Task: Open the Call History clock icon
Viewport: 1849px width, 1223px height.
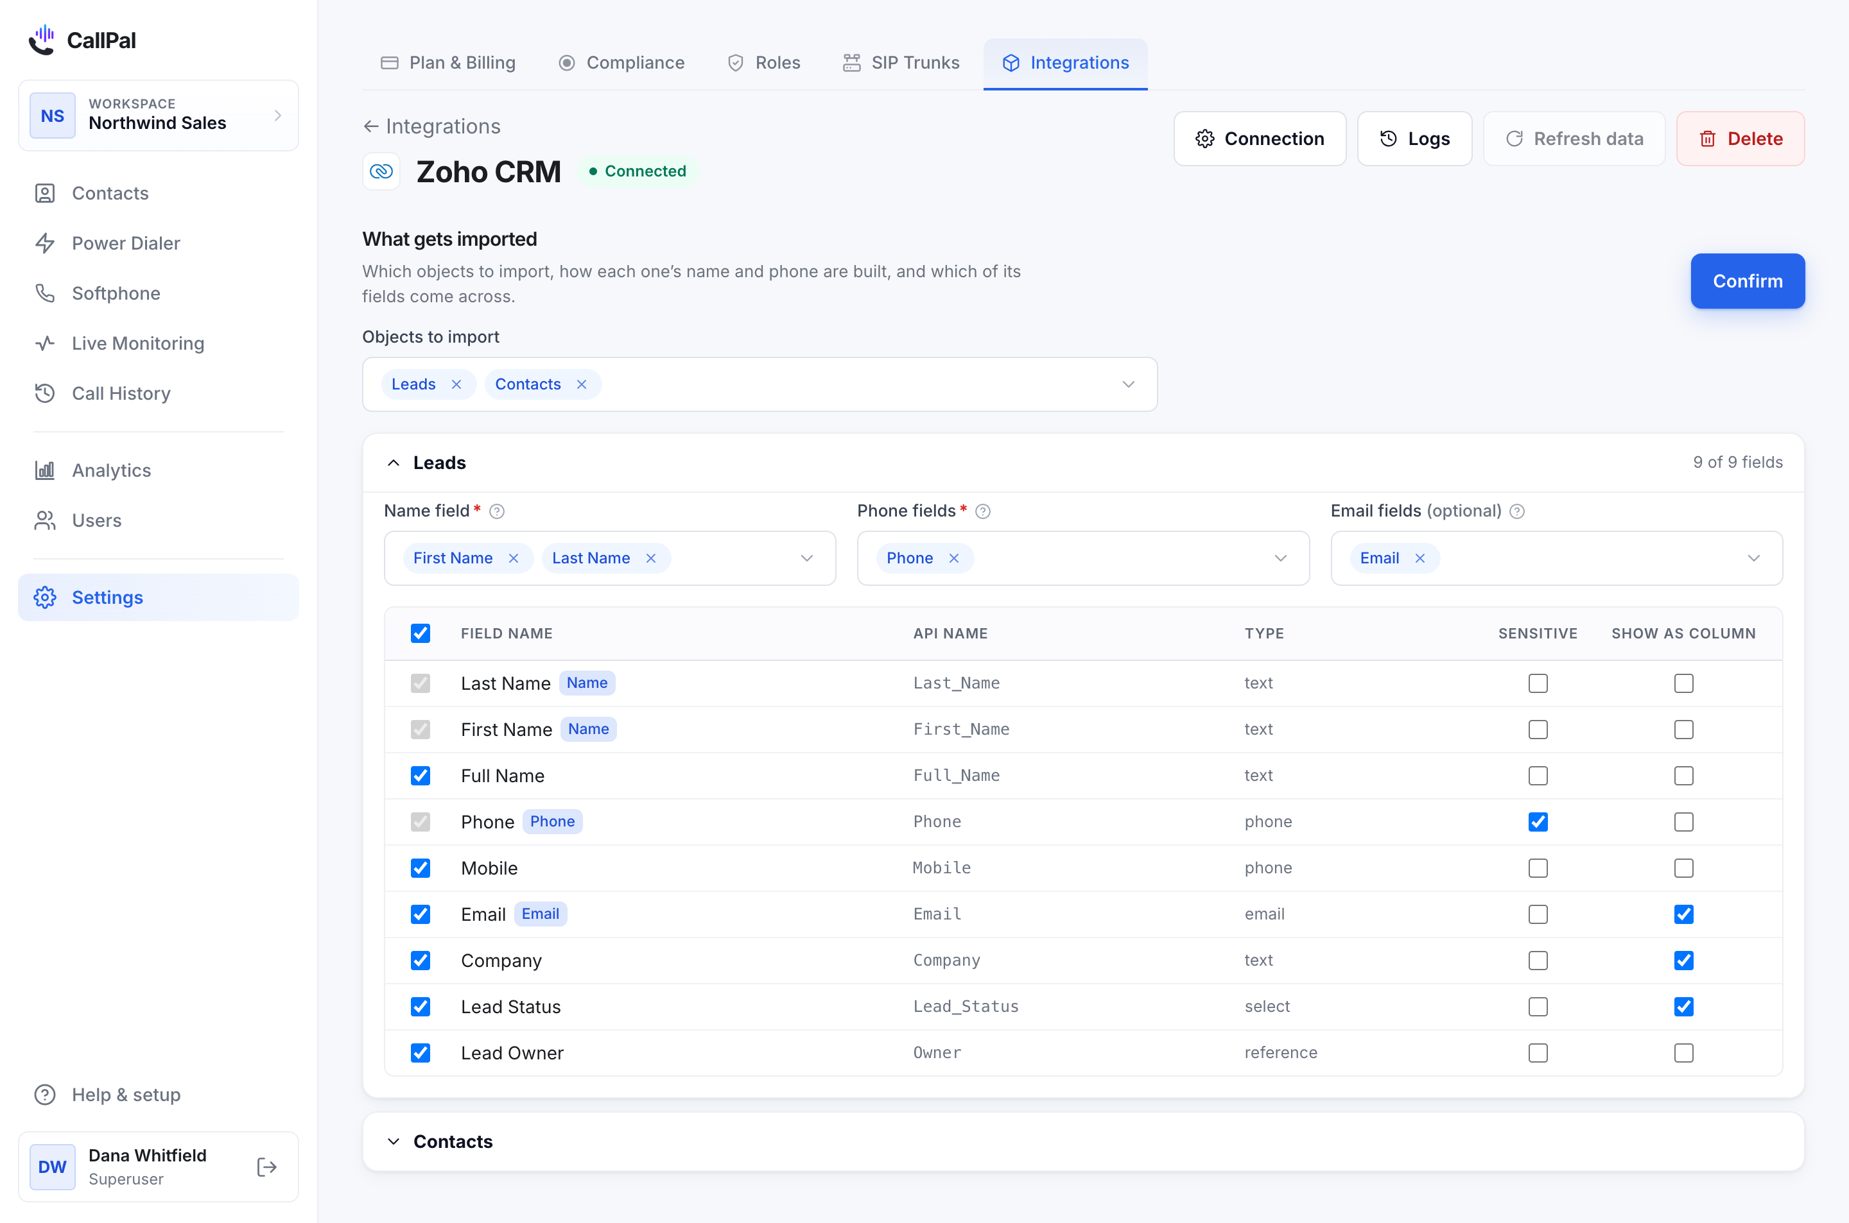Action: 45,393
